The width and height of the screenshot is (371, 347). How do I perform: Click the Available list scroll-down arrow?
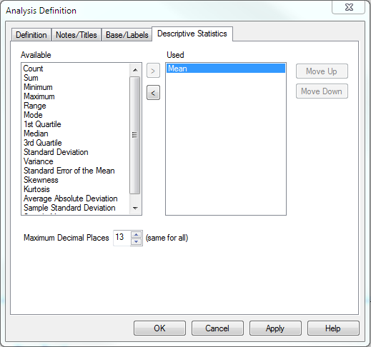pyautogui.click(x=135, y=208)
